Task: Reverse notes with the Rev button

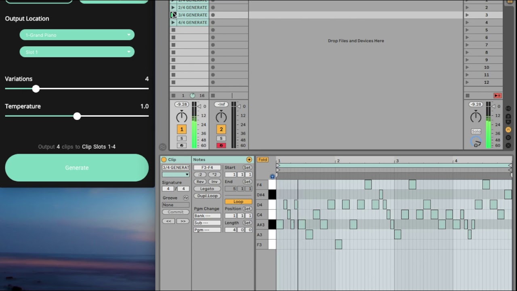Action: click(x=200, y=182)
